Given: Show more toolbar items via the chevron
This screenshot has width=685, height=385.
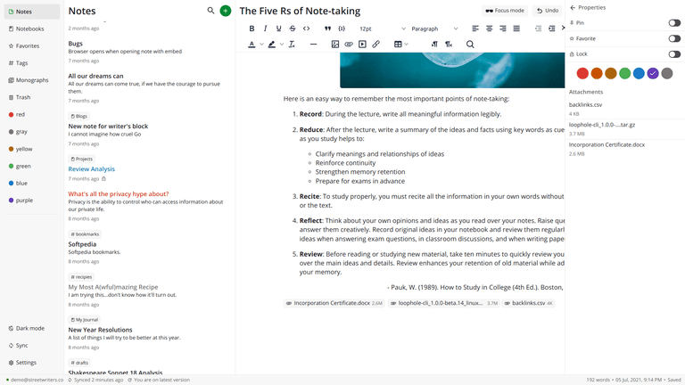Looking at the screenshot, I should coord(563,29).
